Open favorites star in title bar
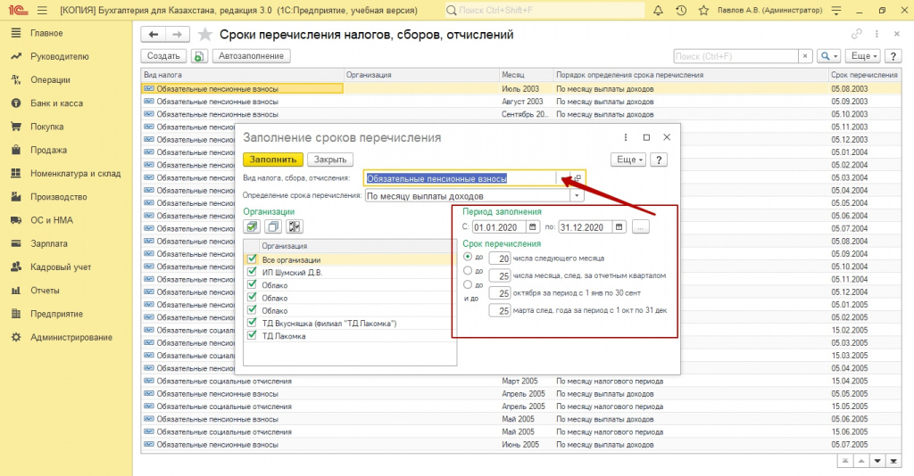The height and width of the screenshot is (476, 914). point(703,11)
